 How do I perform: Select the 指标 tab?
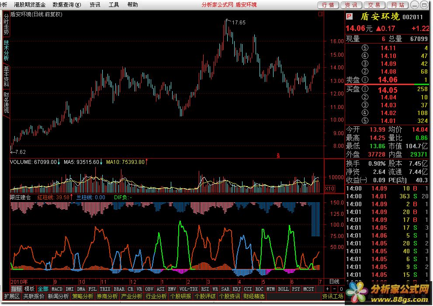click(16, 289)
